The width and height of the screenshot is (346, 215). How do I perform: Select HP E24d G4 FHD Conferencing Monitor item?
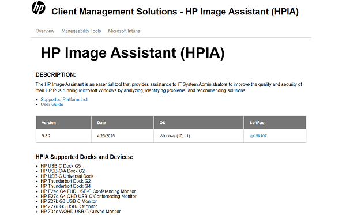pos(88,191)
